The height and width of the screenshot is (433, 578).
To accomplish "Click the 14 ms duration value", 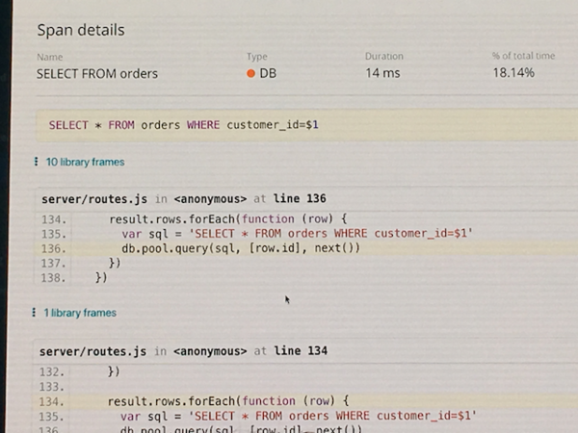I will click(x=382, y=73).
